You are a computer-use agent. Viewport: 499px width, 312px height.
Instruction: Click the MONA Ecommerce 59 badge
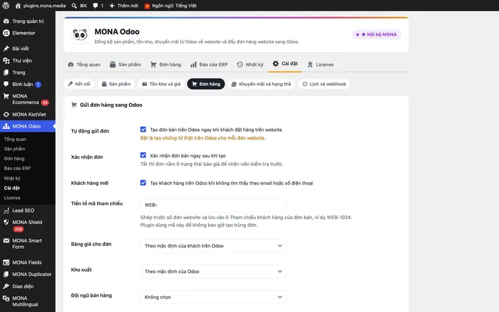click(45, 103)
